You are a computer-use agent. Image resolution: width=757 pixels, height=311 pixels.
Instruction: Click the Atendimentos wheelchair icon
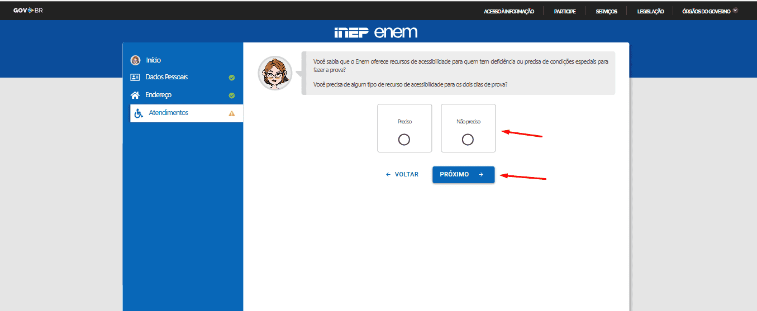139,113
